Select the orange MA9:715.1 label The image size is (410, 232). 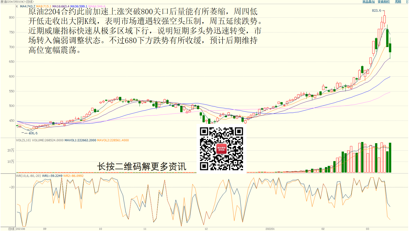[x=44, y=6]
